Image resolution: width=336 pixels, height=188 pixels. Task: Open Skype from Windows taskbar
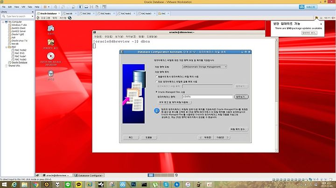coord(166,185)
